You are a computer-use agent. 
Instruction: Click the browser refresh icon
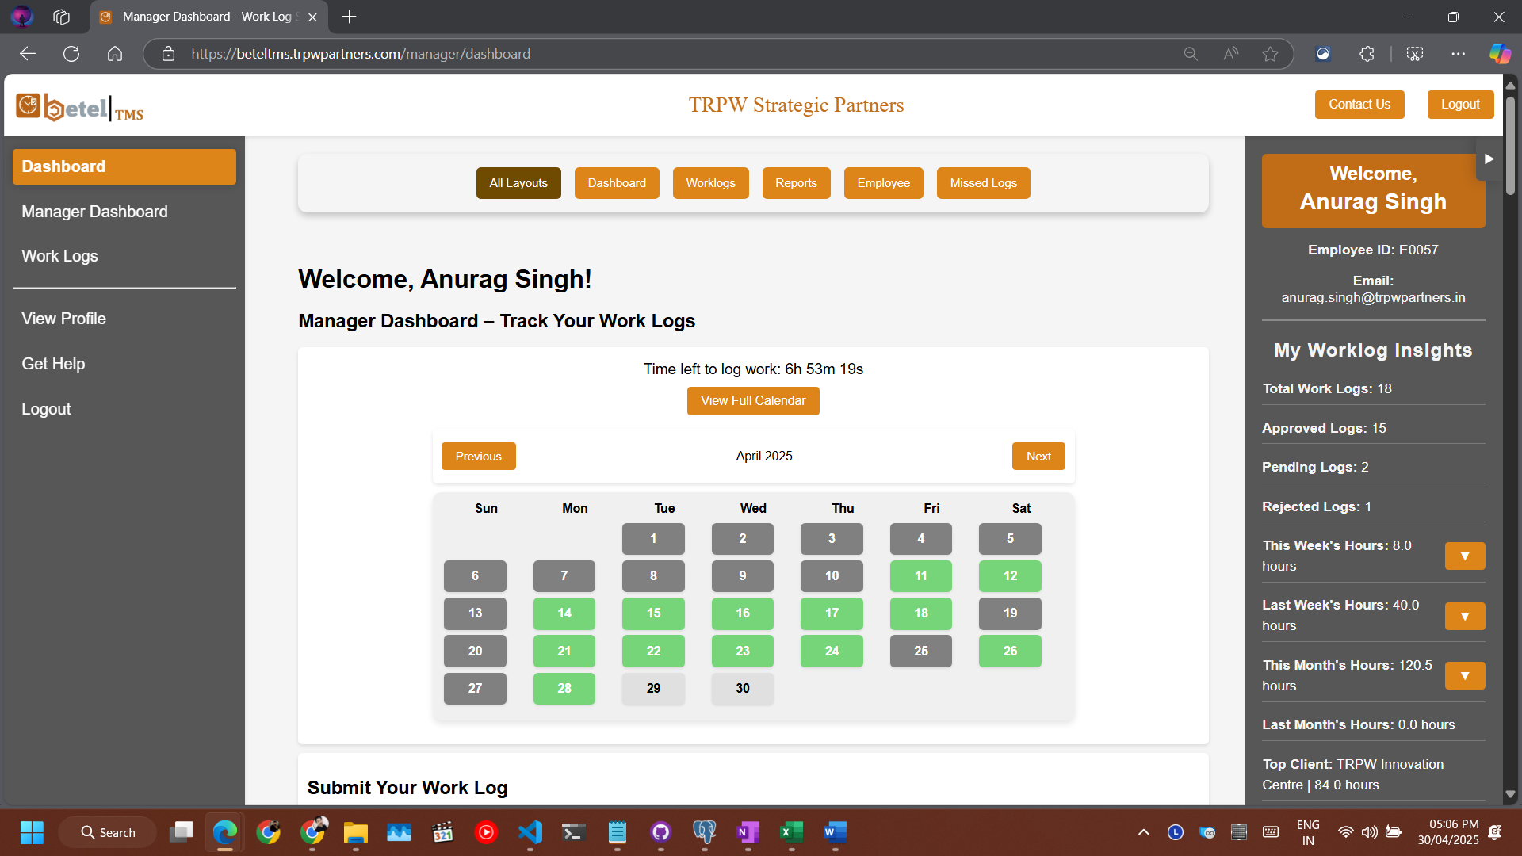point(71,54)
